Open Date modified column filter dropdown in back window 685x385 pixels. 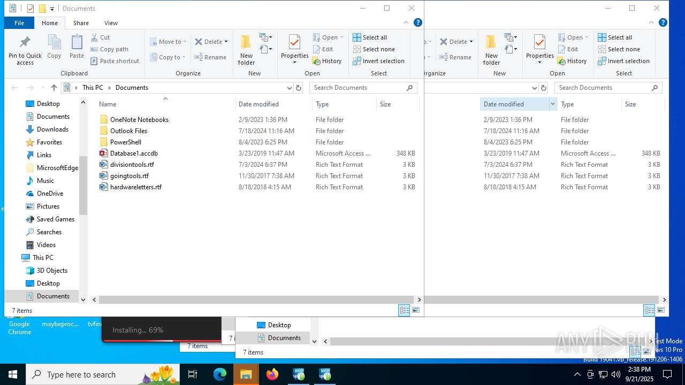(x=553, y=104)
